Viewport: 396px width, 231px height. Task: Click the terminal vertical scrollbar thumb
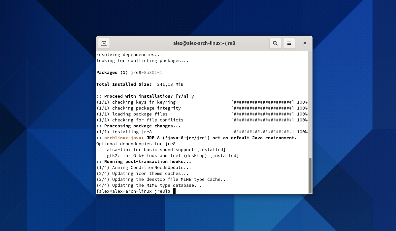pos(310,175)
